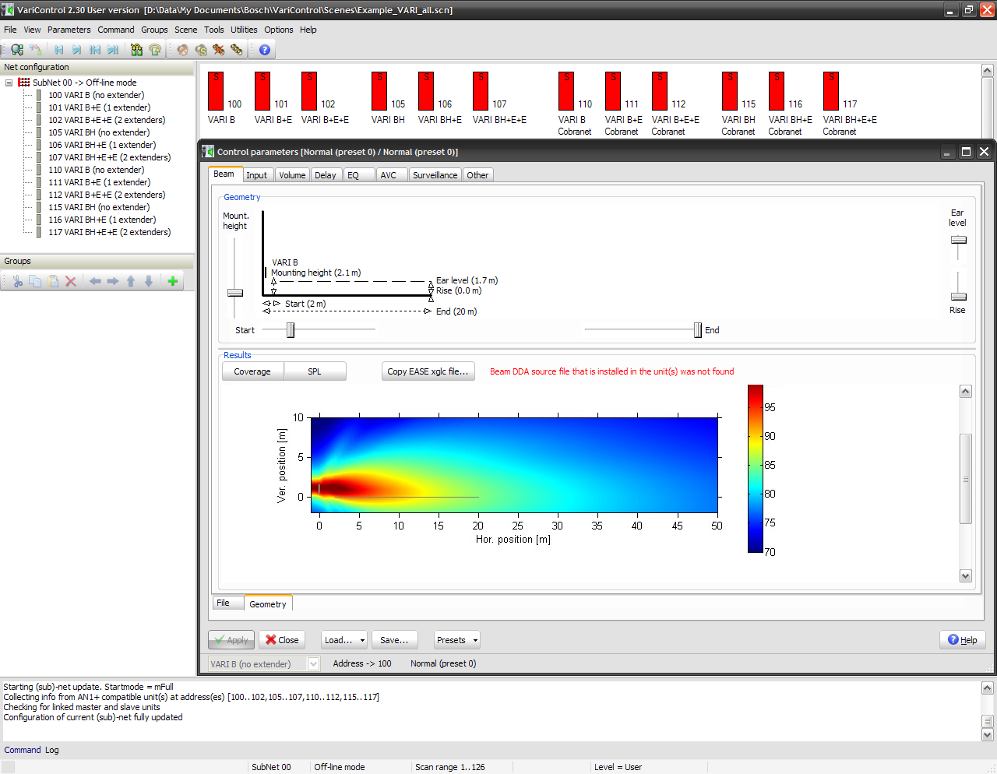The height and width of the screenshot is (774, 997).
Task: Click the red X delete icon in Groups toolbar
Action: point(71,281)
